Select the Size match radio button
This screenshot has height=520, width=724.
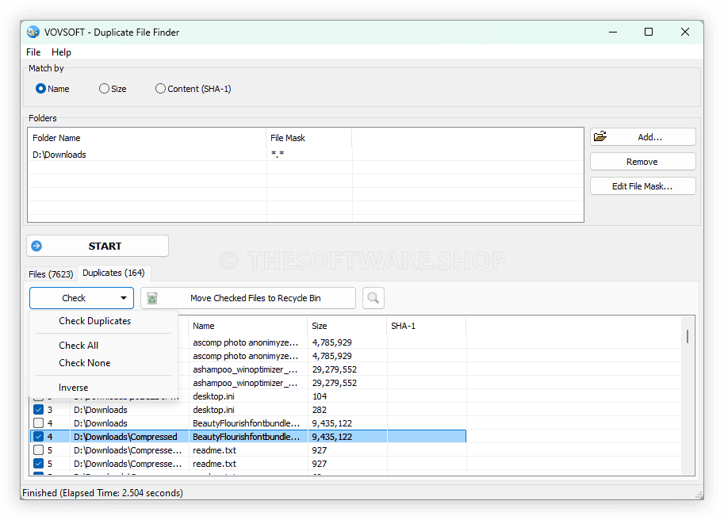tap(104, 89)
